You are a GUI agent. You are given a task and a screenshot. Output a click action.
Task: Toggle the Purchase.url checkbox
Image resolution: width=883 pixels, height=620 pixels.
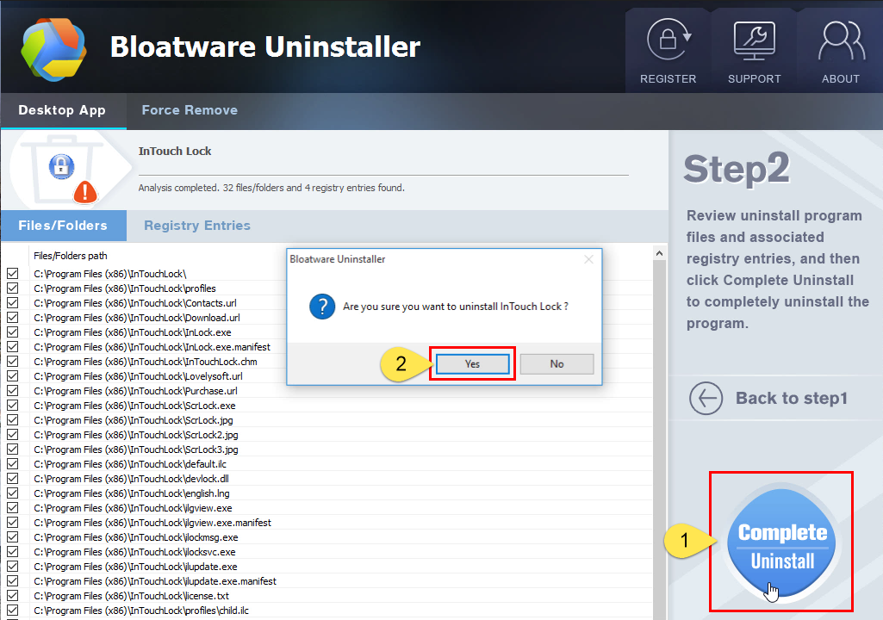click(x=12, y=391)
